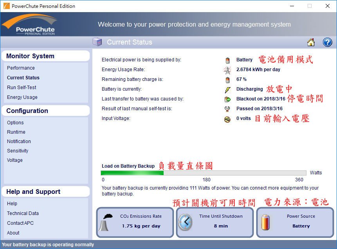
Task: Click the battery icon next to 67 %
Action: tap(228, 80)
